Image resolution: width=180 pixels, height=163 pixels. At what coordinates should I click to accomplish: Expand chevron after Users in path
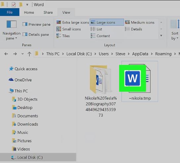112,54
